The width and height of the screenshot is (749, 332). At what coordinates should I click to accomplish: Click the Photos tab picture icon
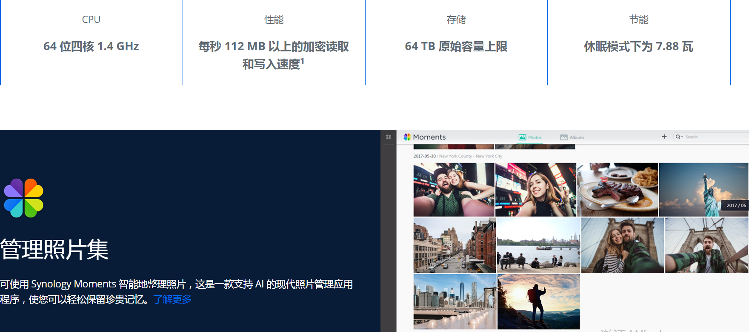tap(522, 137)
